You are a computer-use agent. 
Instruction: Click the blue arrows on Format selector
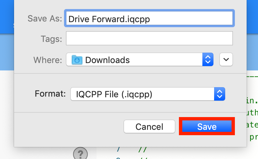pos(219,94)
